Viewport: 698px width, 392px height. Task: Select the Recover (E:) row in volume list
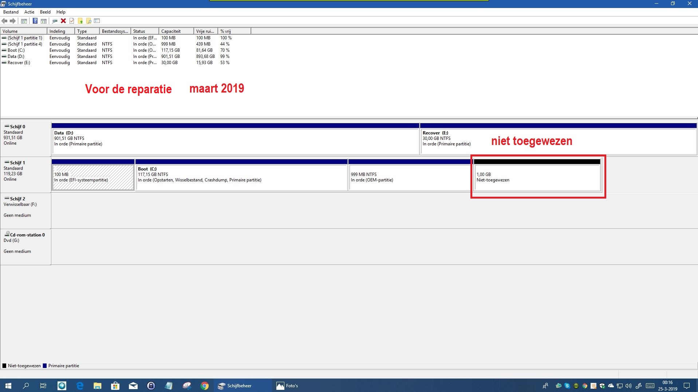click(x=19, y=63)
